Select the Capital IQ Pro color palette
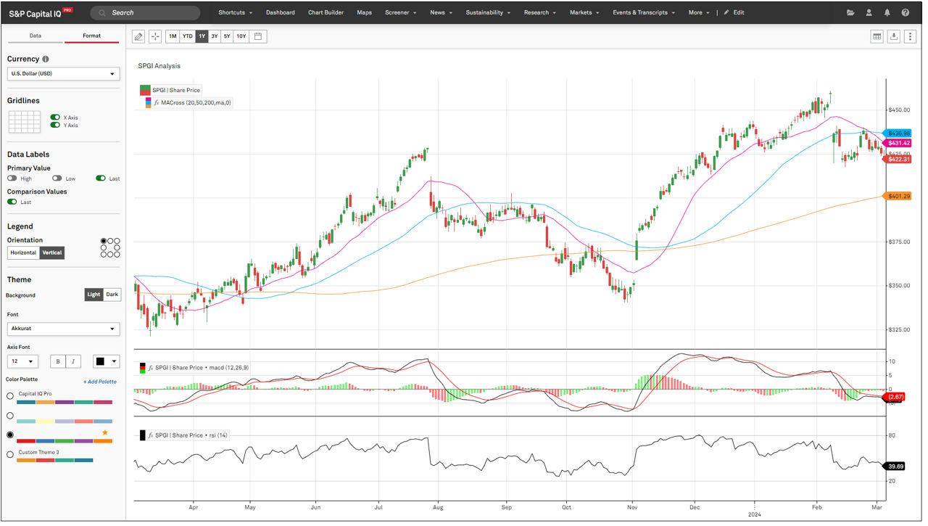The image size is (928, 526). click(10, 396)
